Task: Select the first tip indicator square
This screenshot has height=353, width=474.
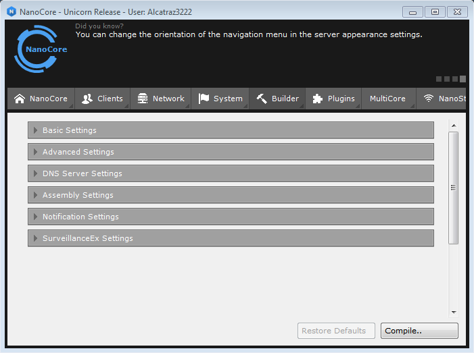Action: (x=439, y=79)
